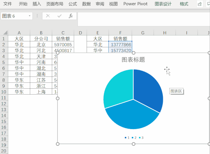Viewport: 210px width, 154px height.
Task: Switch to the 格式 tab
Action: pos(184,4)
